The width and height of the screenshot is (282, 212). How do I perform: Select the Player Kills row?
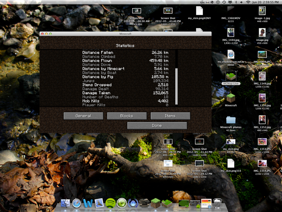tap(125, 105)
